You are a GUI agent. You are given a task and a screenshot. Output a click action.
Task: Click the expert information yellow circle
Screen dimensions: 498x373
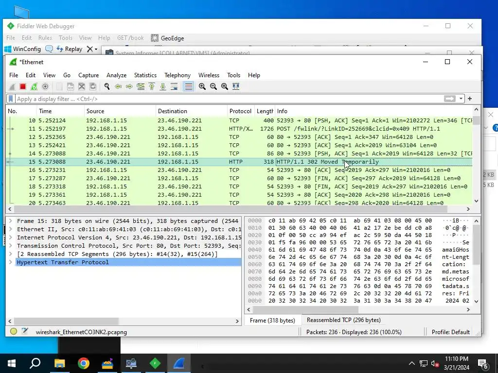[x=13, y=331]
